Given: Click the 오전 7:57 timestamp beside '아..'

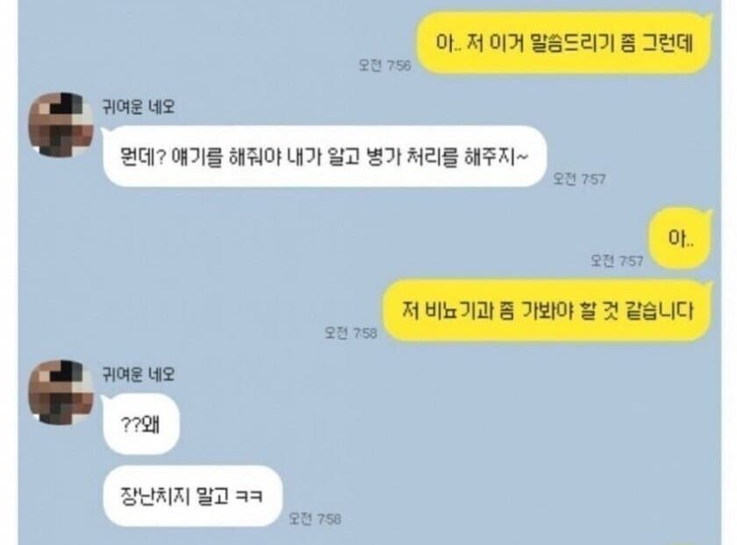Looking at the screenshot, I should click(617, 260).
